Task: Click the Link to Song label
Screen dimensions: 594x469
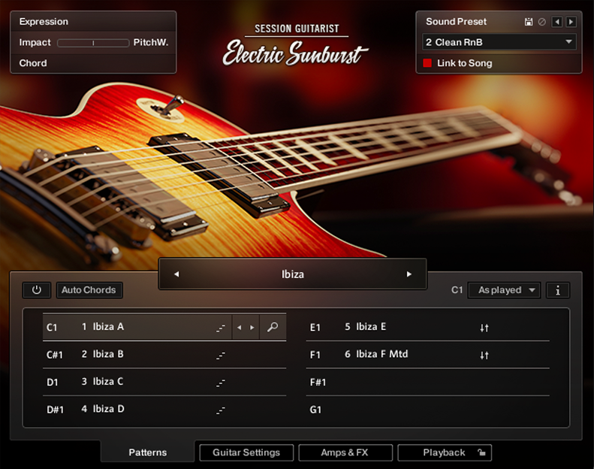Action: (465, 63)
